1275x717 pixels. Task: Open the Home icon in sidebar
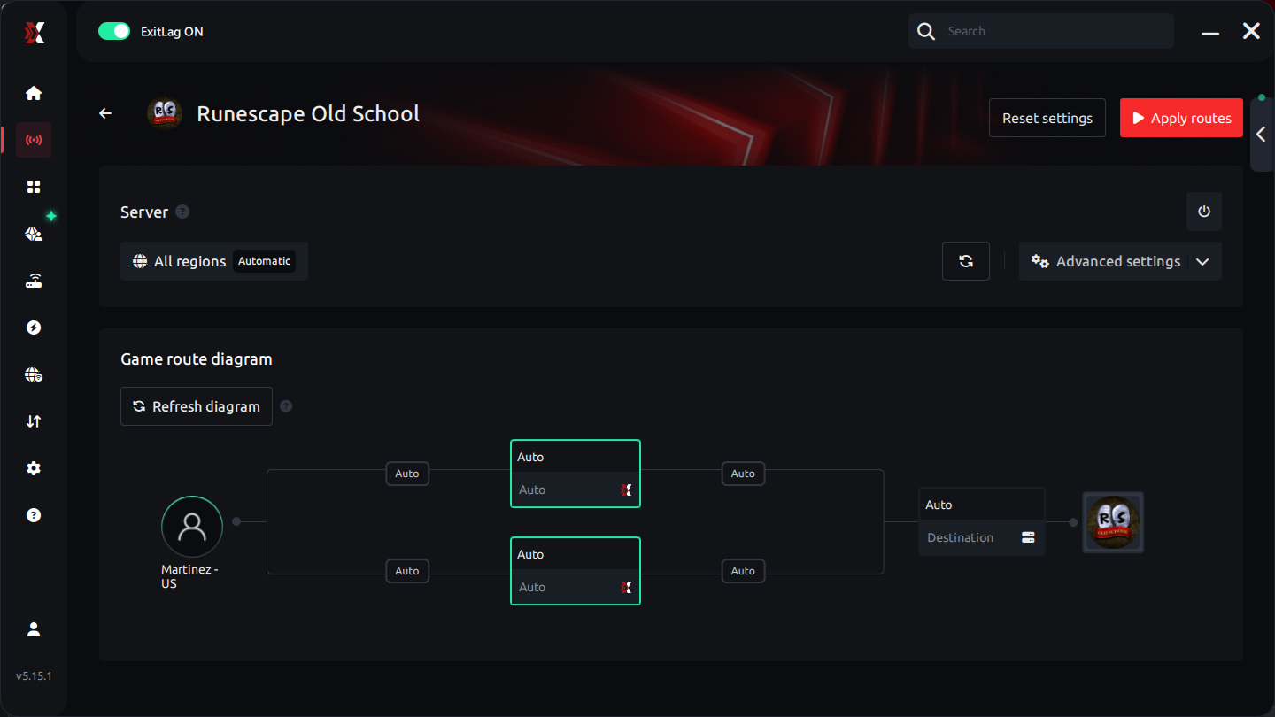34,93
